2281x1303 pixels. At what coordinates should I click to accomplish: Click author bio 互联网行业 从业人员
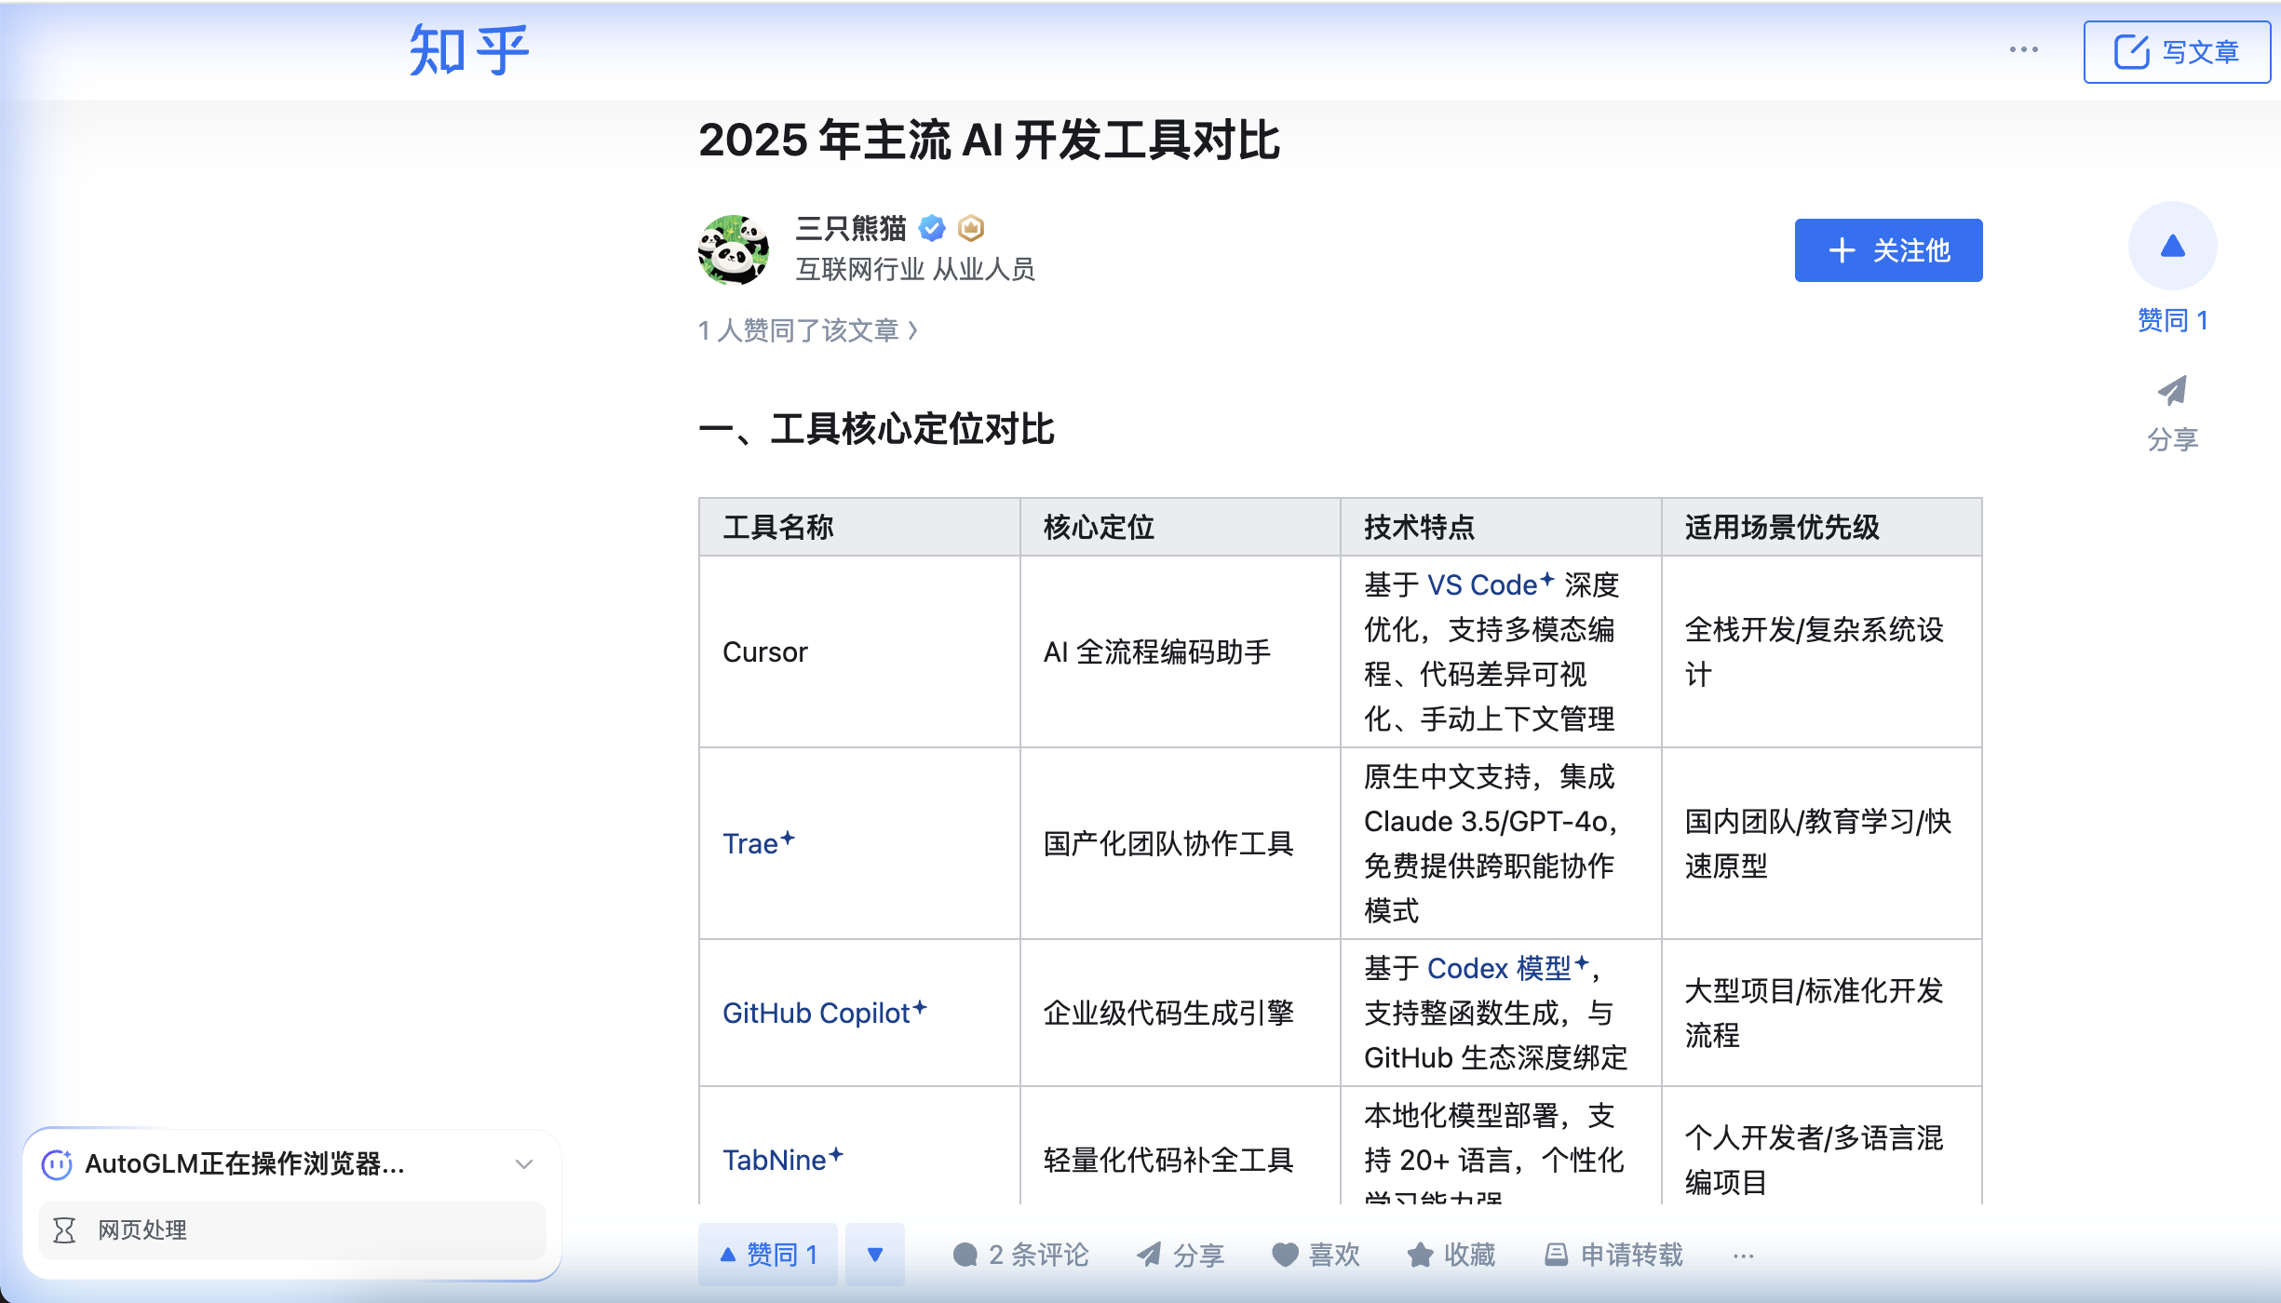915,270
